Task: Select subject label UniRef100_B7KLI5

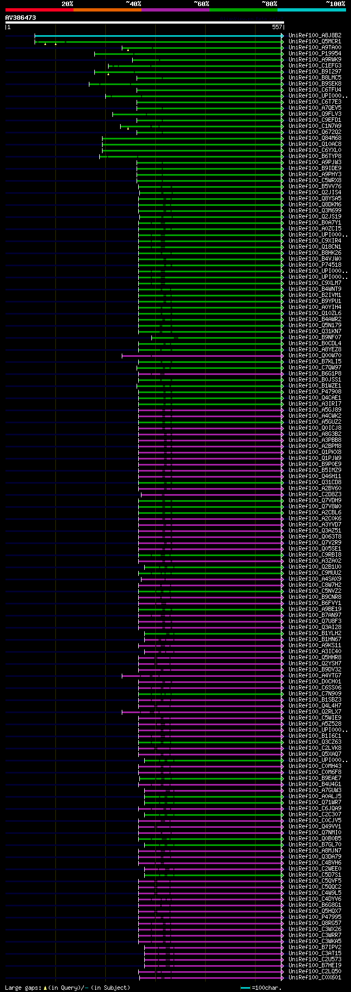Action: 315,362
